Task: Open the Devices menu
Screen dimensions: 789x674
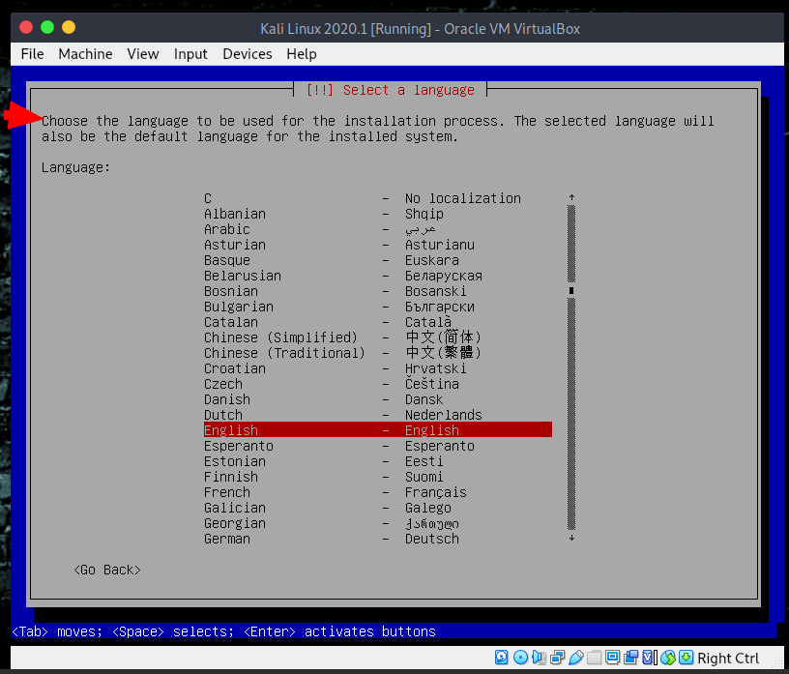Action: point(248,54)
